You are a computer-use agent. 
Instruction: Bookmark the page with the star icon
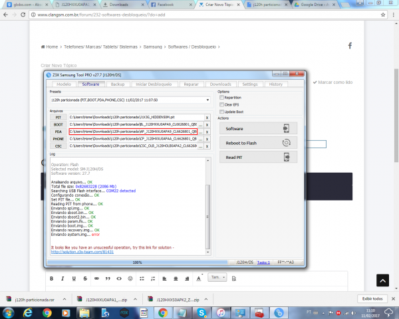click(383, 15)
